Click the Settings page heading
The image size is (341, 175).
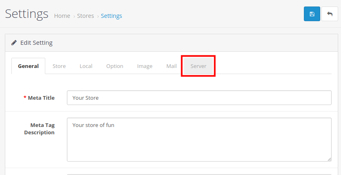tap(27, 14)
